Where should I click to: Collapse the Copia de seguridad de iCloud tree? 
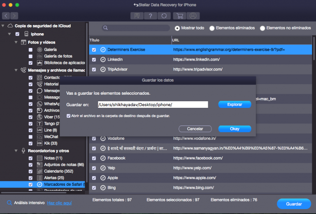[x=3, y=26]
